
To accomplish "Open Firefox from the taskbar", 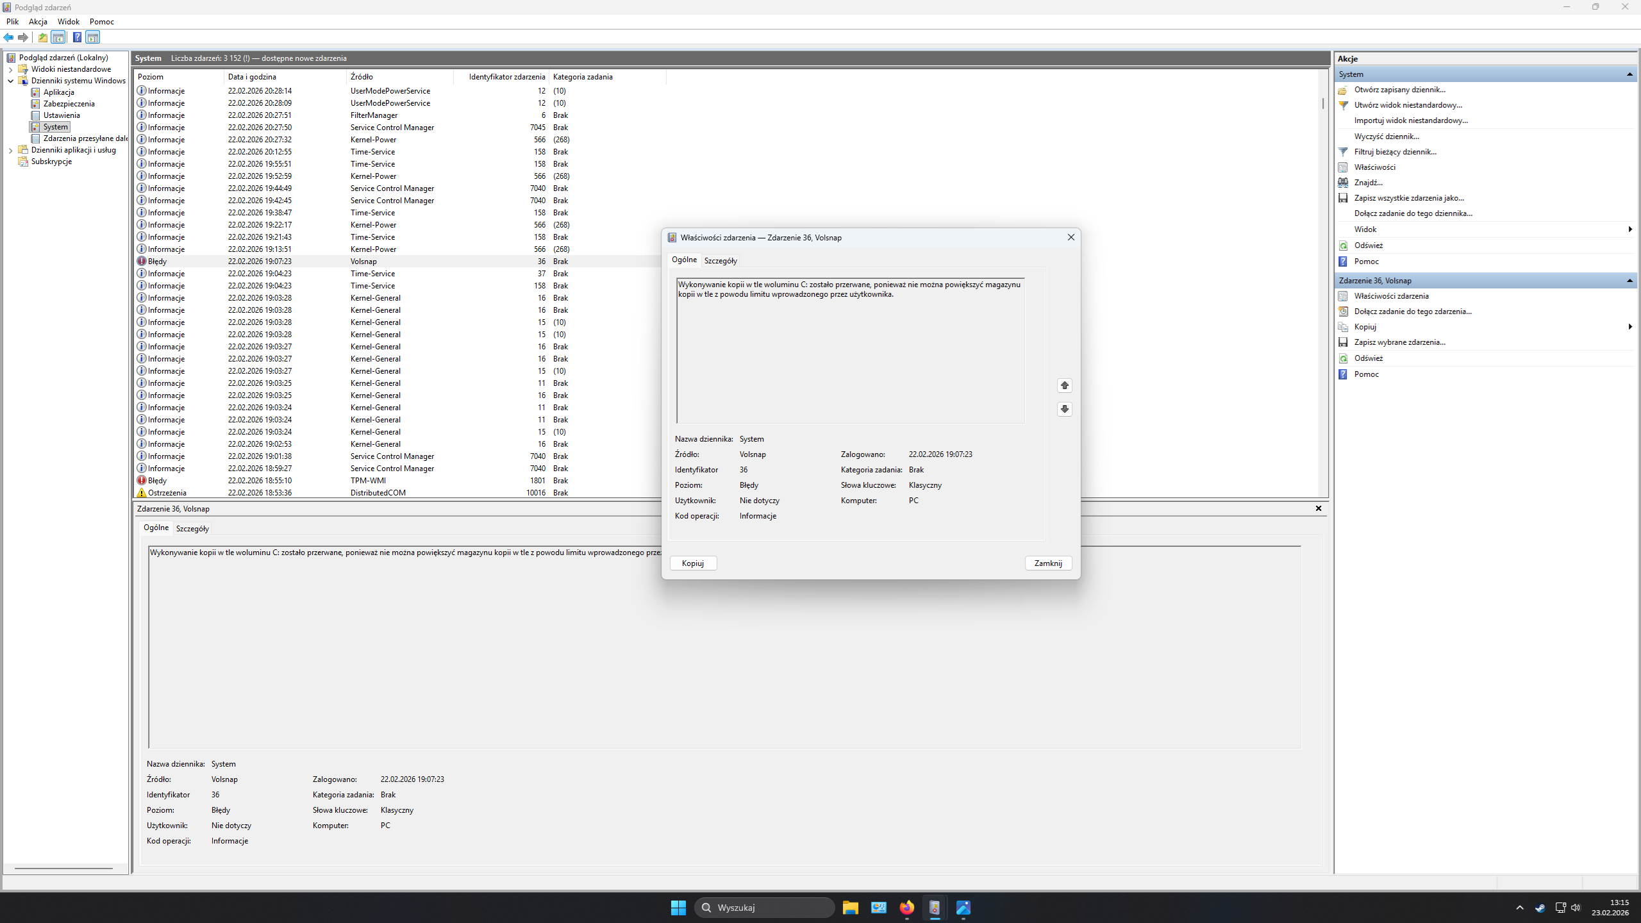I will coord(906,908).
